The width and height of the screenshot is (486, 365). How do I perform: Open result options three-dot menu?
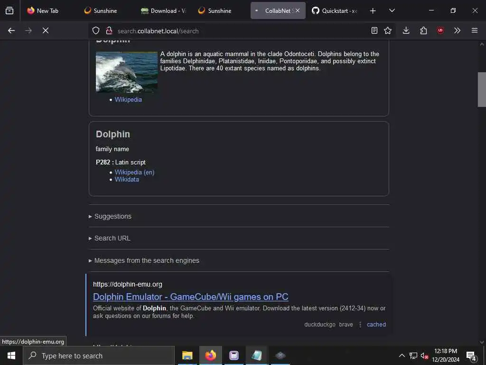[x=360, y=325]
